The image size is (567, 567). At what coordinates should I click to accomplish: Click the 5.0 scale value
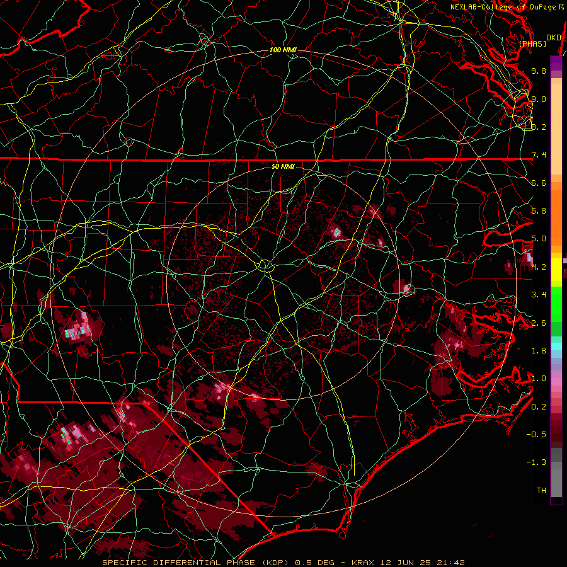(x=539, y=239)
